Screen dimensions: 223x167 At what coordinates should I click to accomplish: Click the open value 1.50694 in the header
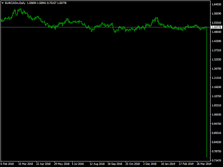point(31,3)
